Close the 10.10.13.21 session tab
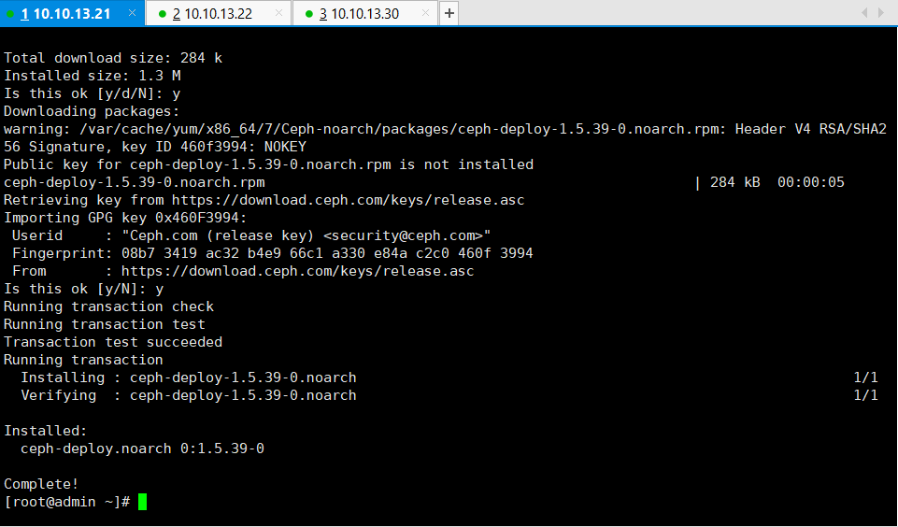The width and height of the screenshot is (898, 527). tap(133, 12)
